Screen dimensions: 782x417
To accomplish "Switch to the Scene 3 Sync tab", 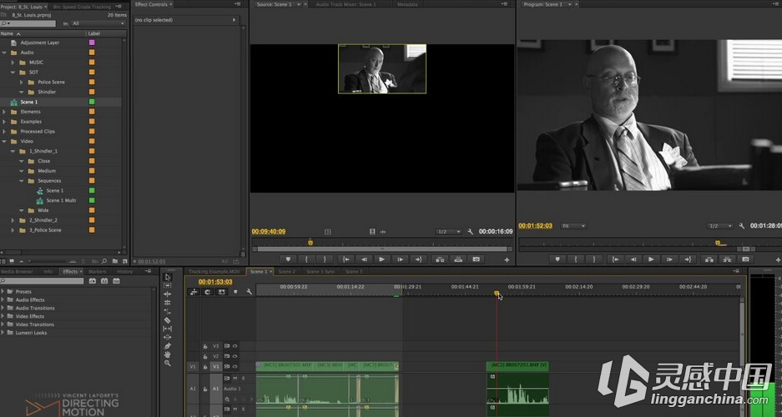I will 320,272.
